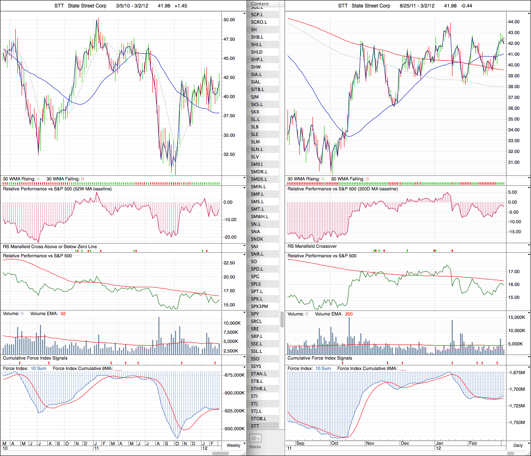Select the STT symbol row
This screenshot has height=456, width=531.
tap(255, 426)
